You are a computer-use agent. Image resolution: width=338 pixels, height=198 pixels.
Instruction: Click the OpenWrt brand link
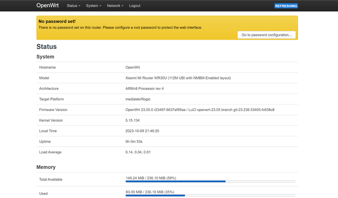coord(48,6)
